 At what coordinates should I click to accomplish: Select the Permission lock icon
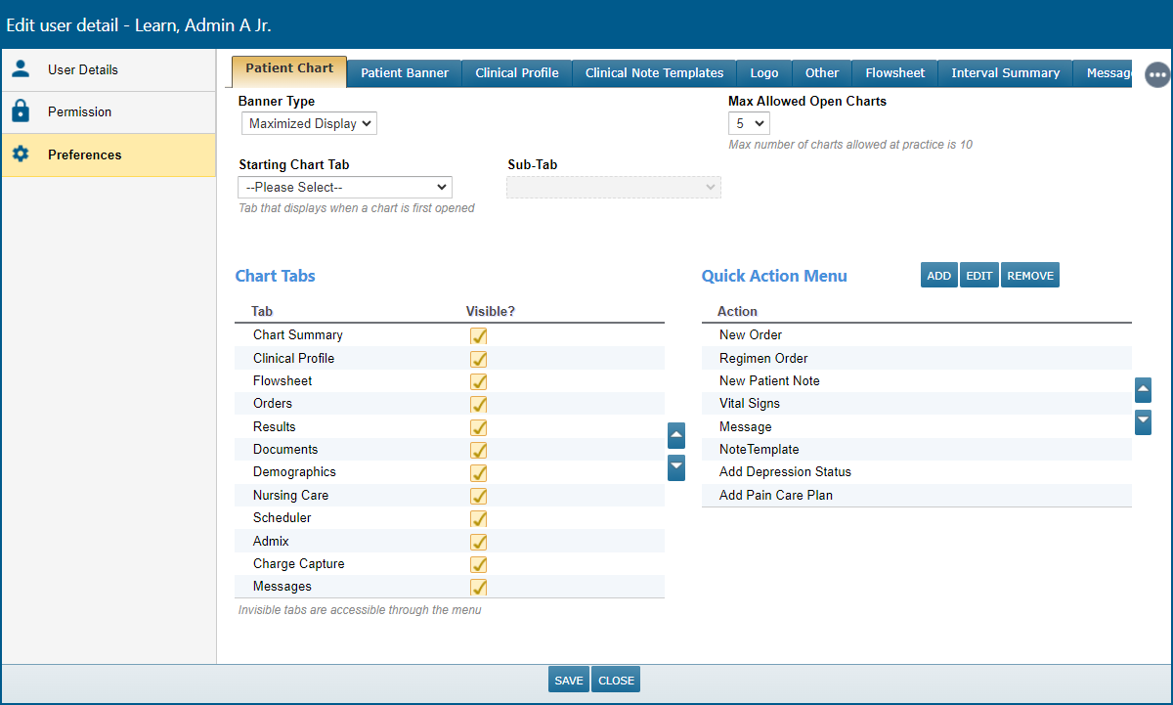(x=22, y=111)
